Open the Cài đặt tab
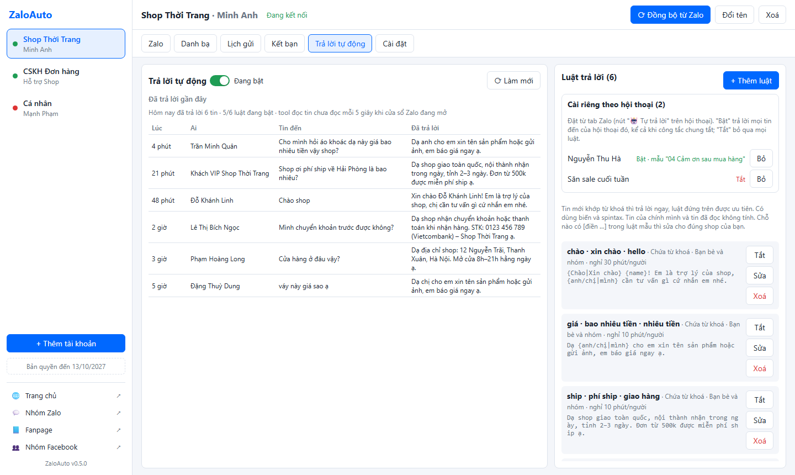The image size is (795, 475). pyautogui.click(x=395, y=44)
